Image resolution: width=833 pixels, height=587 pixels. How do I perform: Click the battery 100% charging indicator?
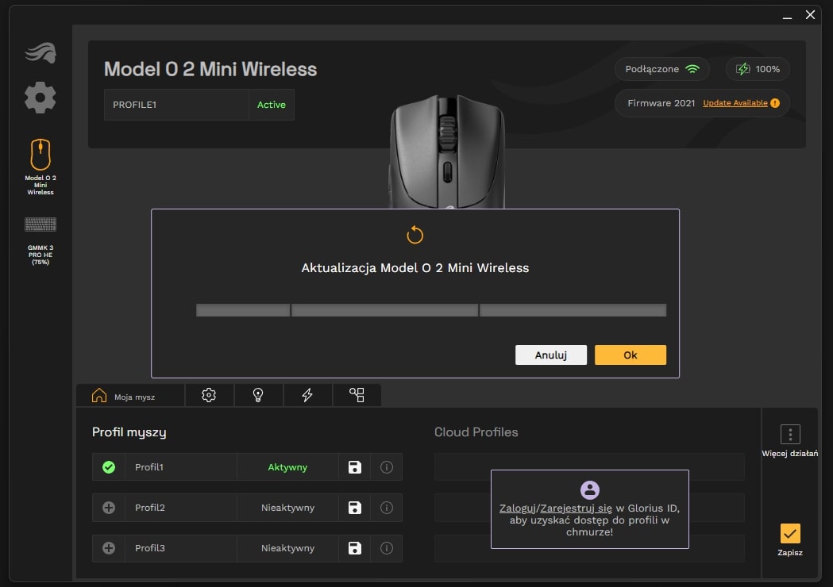click(x=758, y=69)
